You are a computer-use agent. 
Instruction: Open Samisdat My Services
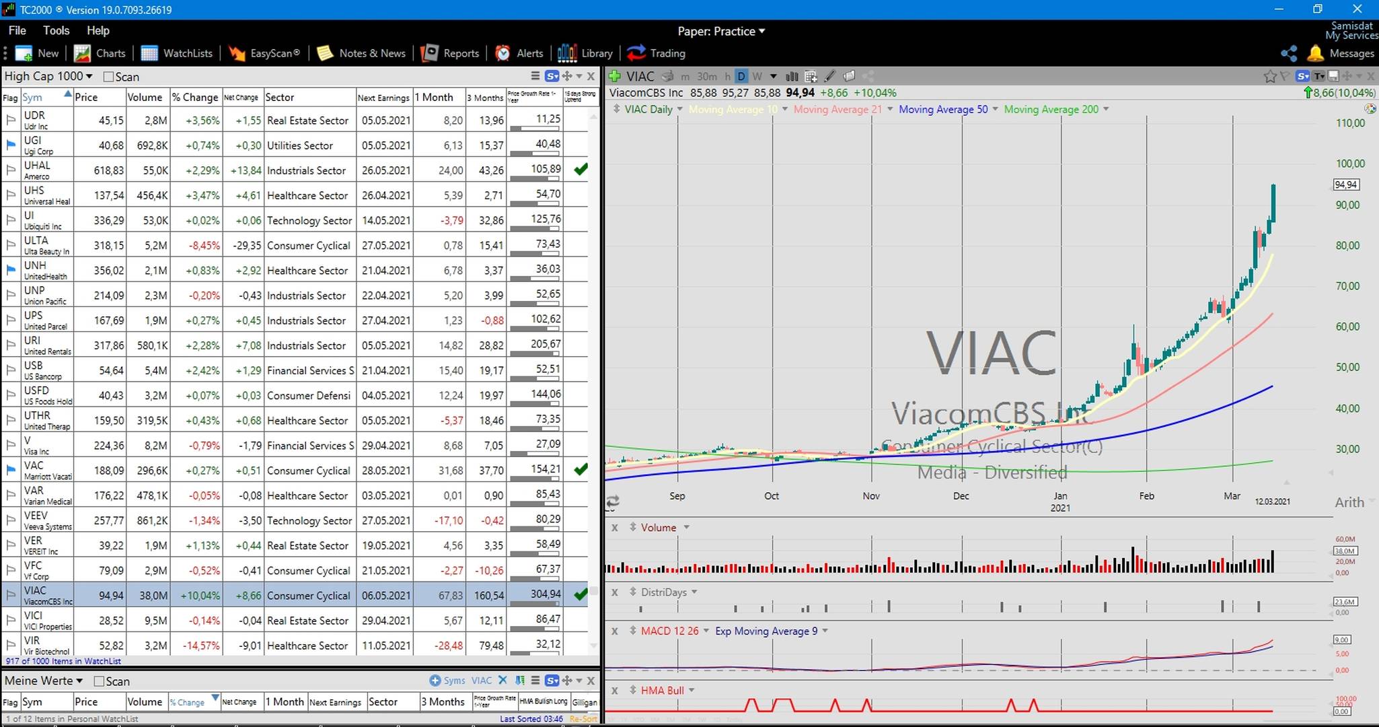pos(1351,30)
